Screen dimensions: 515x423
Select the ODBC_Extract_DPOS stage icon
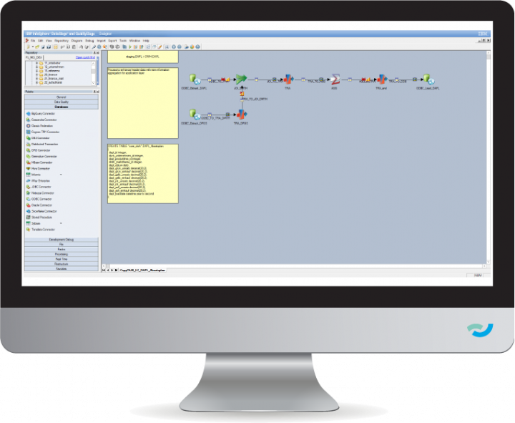[x=195, y=115]
